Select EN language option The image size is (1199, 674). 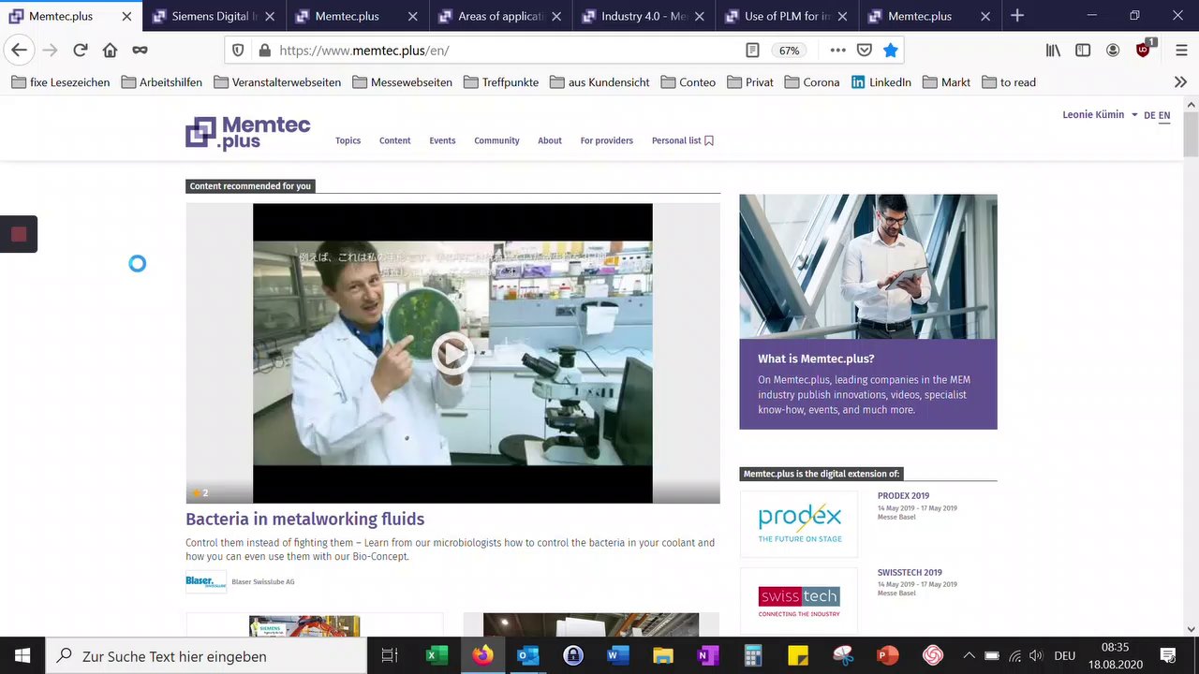coord(1164,116)
